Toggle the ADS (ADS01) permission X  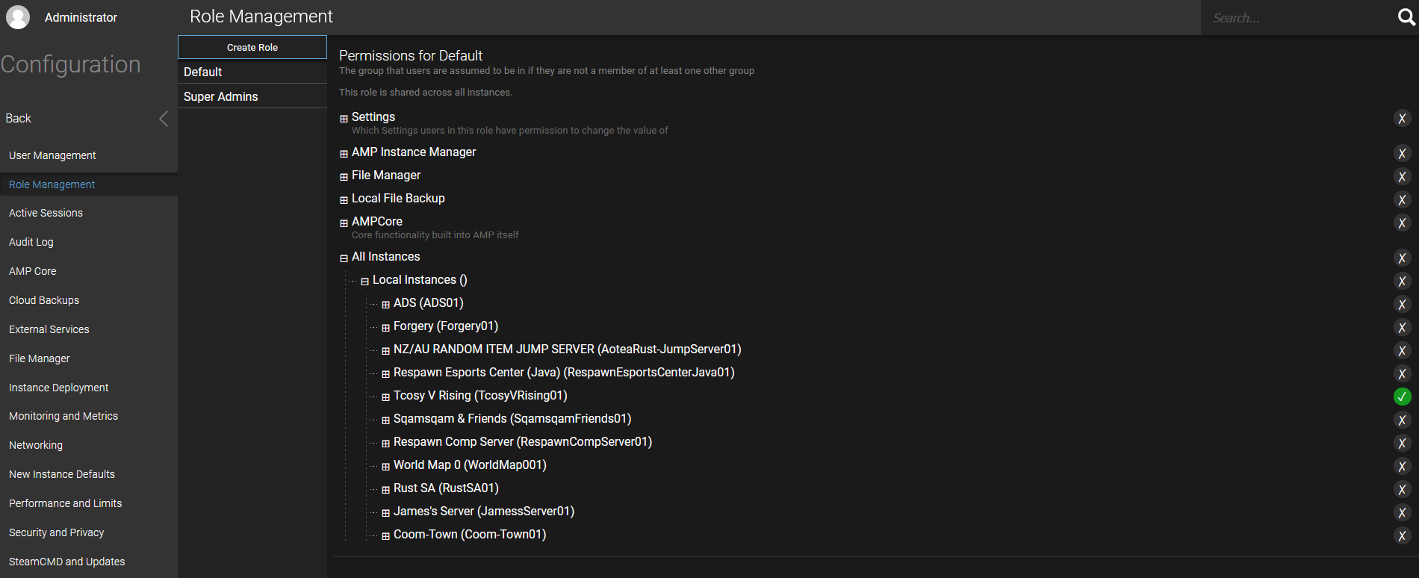point(1402,305)
